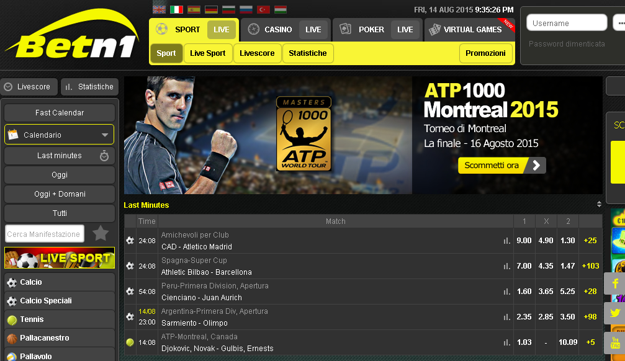Select odds 10.09 on Gulbis
Image resolution: width=625 pixels, height=361 pixels.
[568, 342]
